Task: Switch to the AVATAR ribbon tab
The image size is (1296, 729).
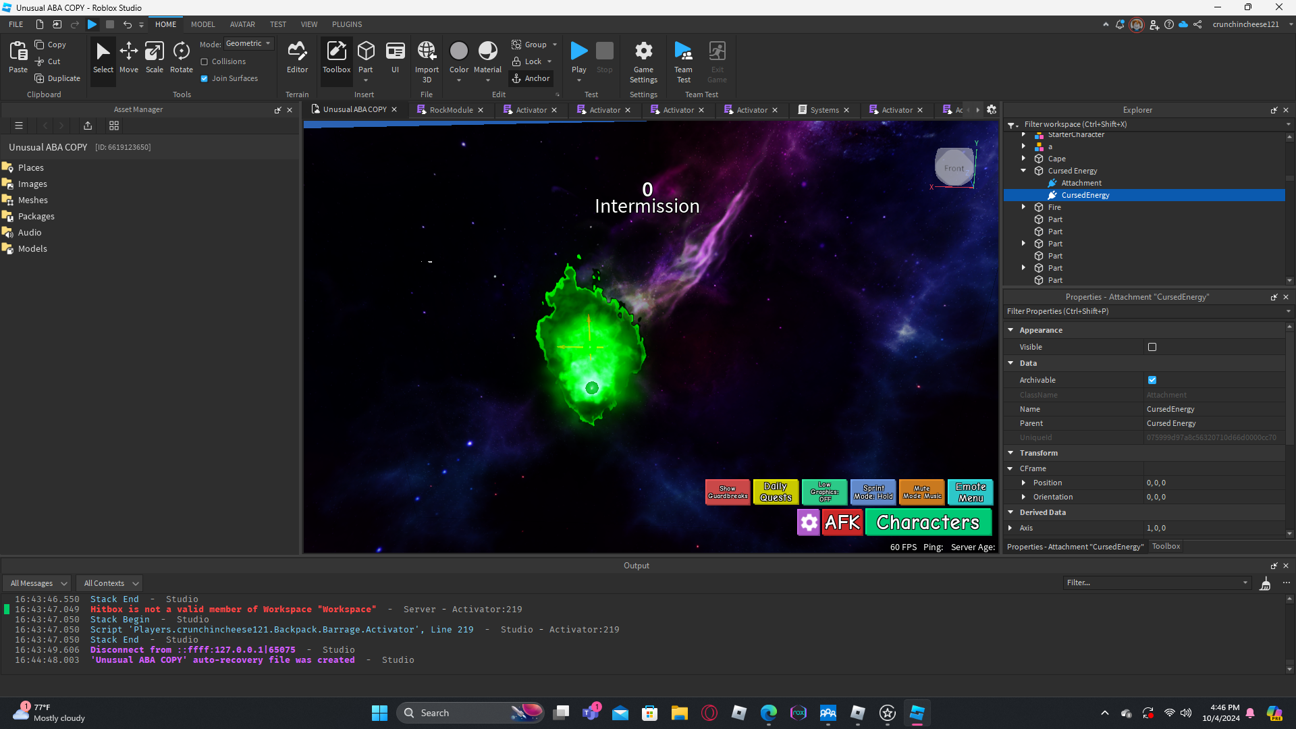Action: 242,24
